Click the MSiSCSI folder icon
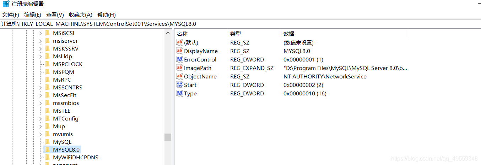This screenshot has height=165, width=481. [x=47, y=33]
